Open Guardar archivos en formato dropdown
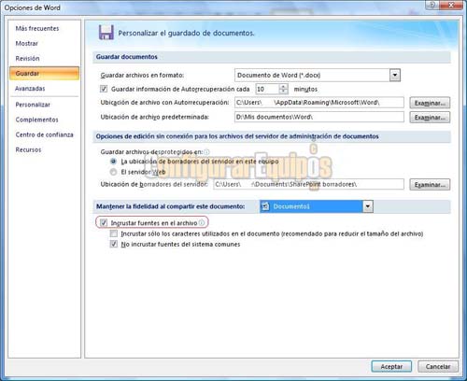 pyautogui.click(x=395, y=75)
